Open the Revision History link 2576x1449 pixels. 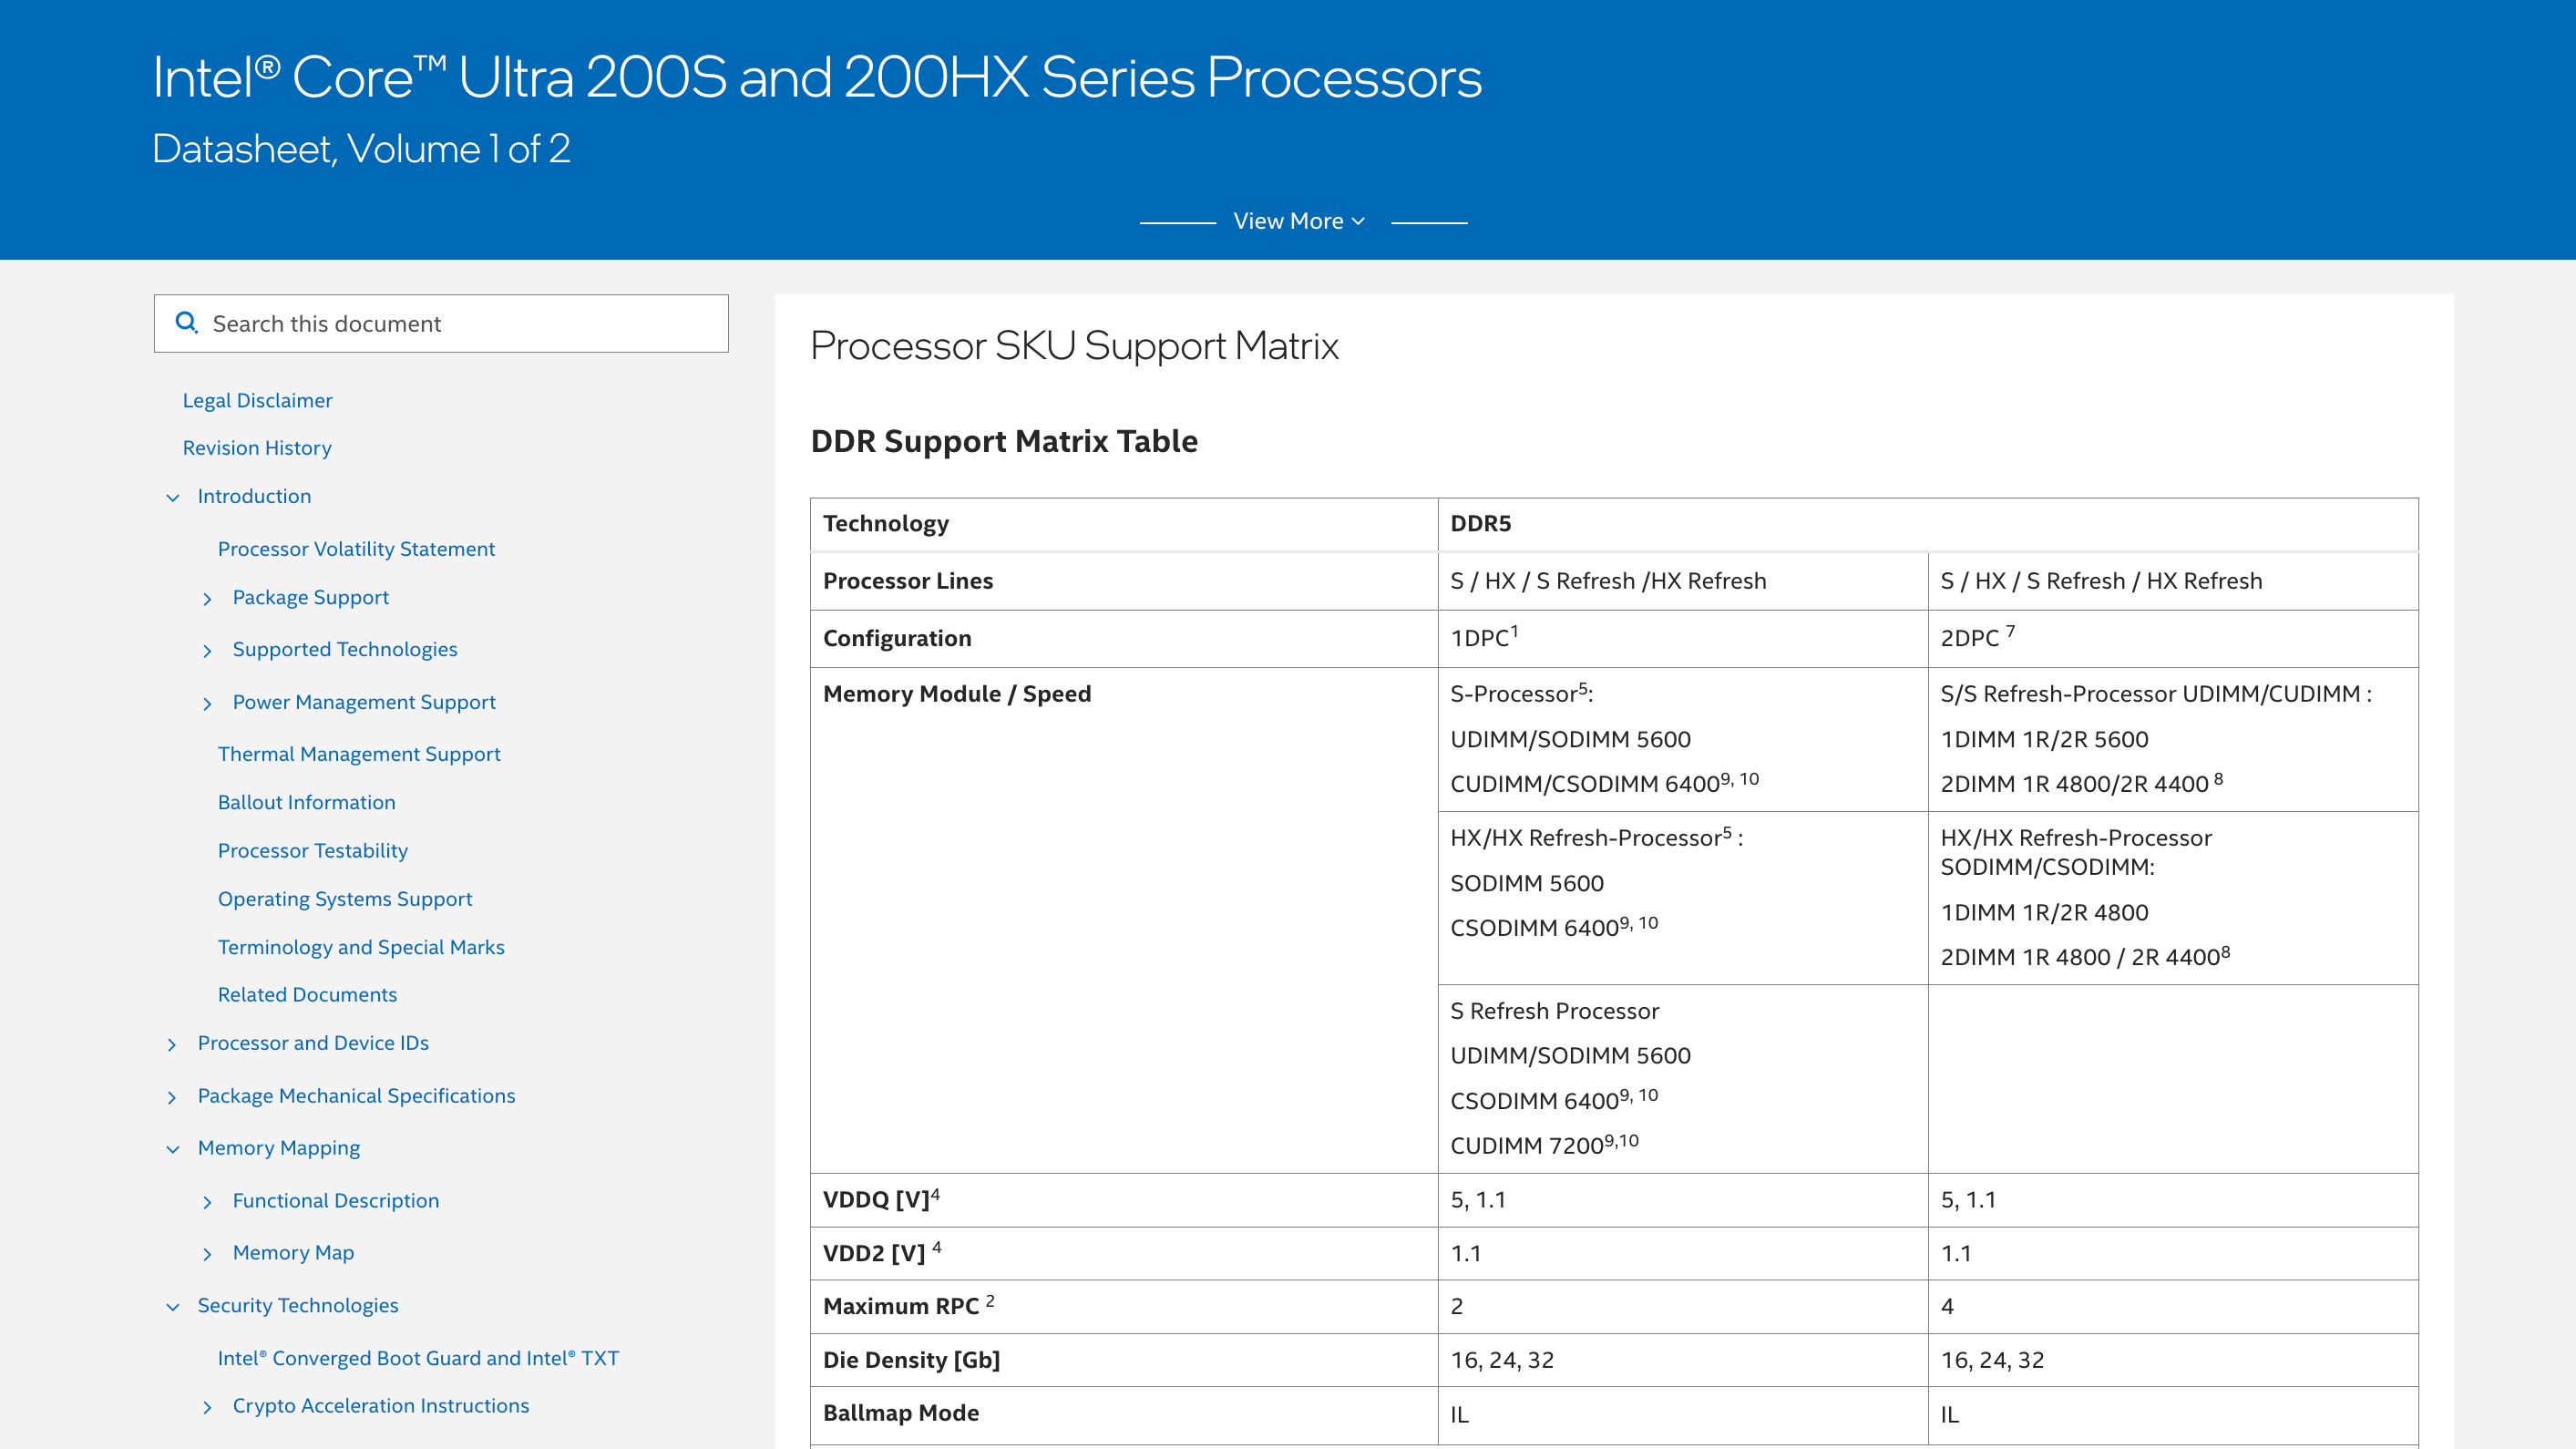tap(256, 448)
